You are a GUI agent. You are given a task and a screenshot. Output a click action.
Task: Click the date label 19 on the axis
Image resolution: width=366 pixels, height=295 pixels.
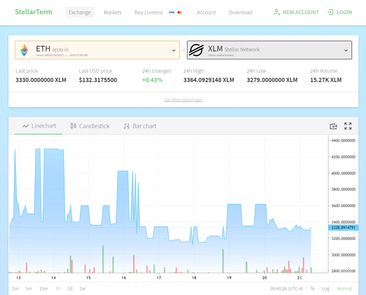click(x=229, y=277)
